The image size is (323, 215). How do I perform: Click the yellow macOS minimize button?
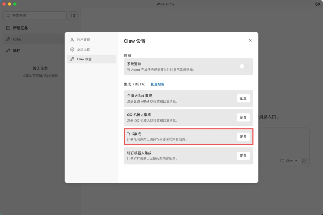[9, 4]
